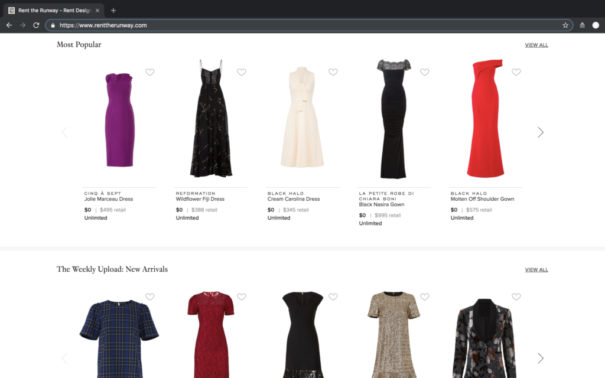
Task: Go back using the browser back arrow
Action: [x=9, y=25]
